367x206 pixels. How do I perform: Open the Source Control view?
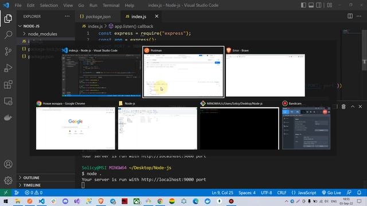pos(8,51)
